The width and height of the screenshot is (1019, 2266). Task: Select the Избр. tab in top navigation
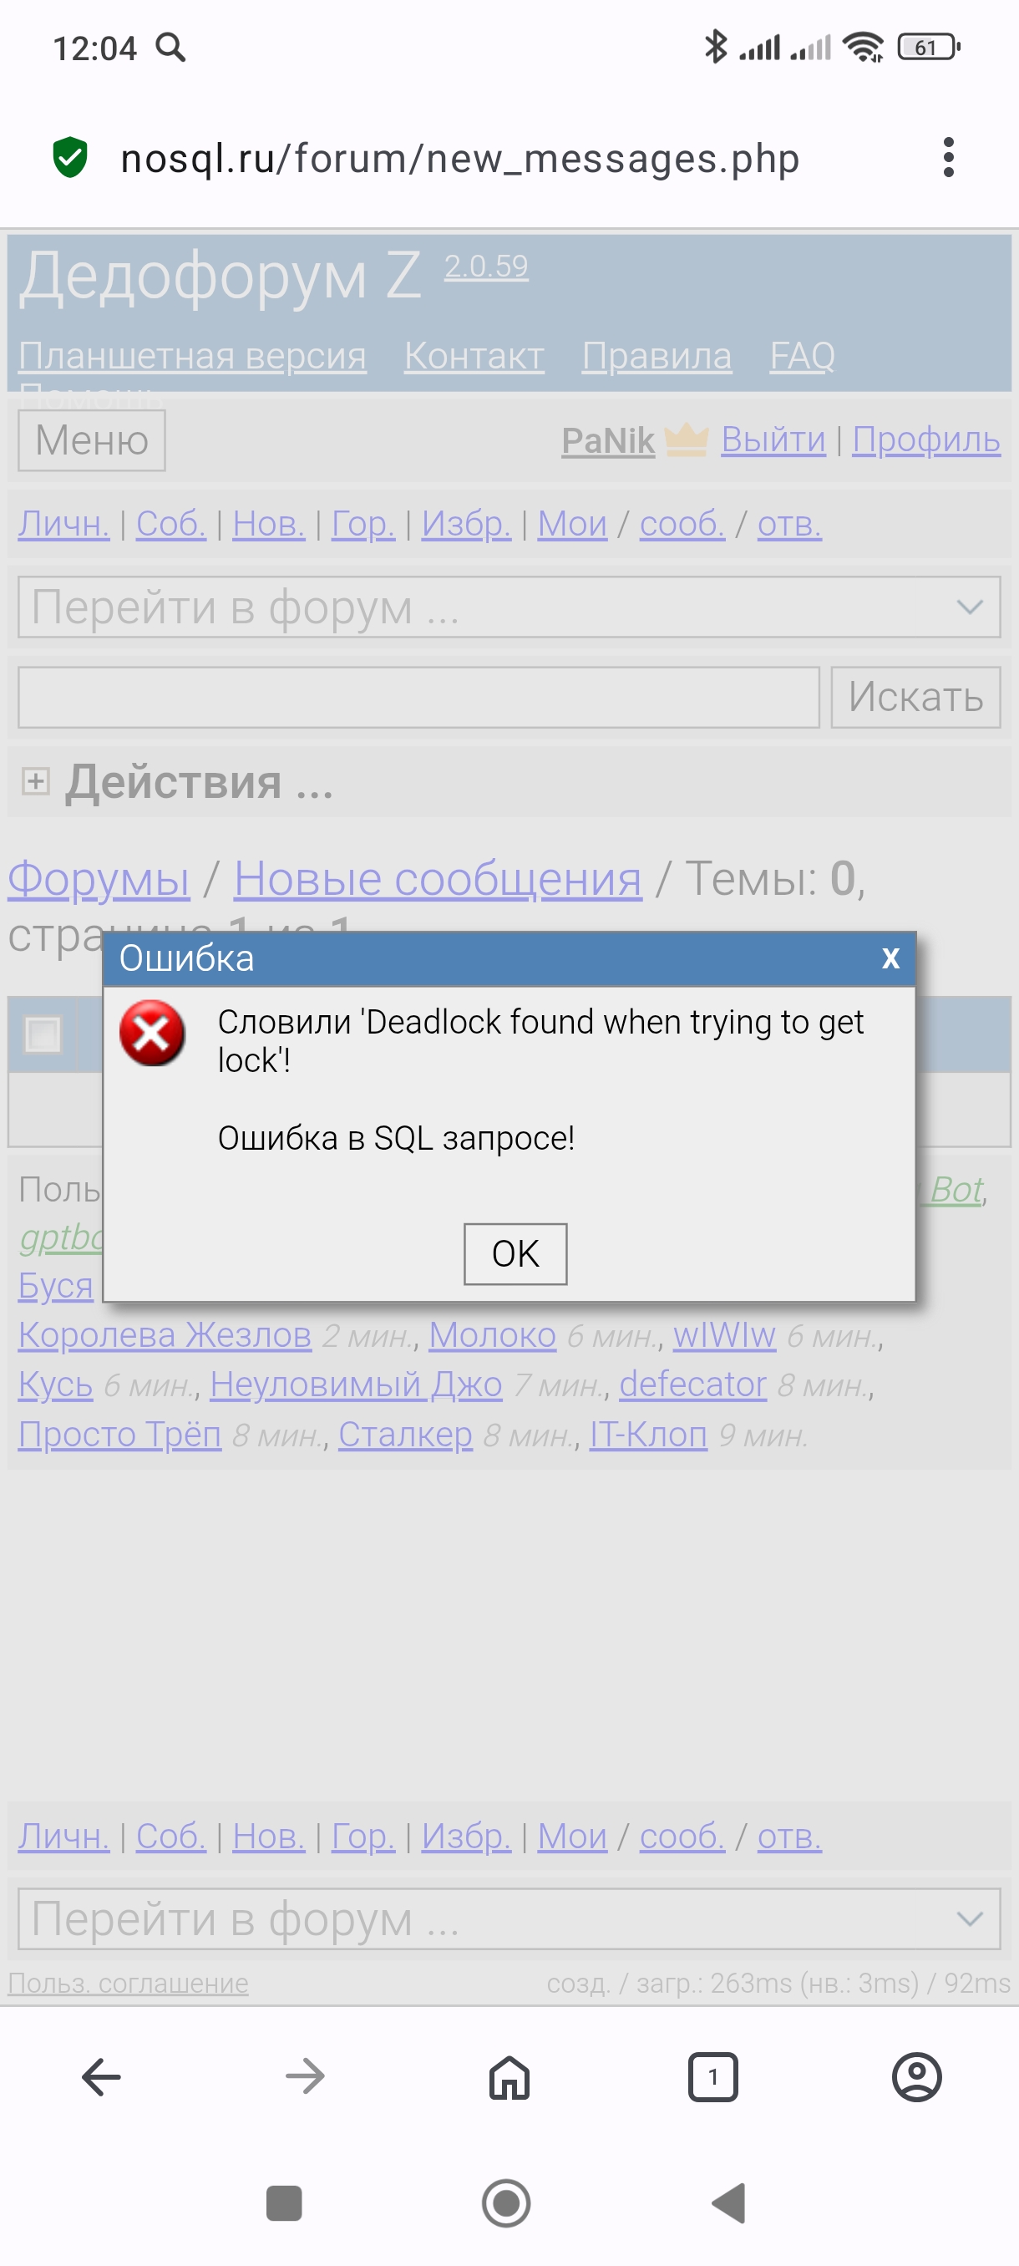pyautogui.click(x=466, y=524)
